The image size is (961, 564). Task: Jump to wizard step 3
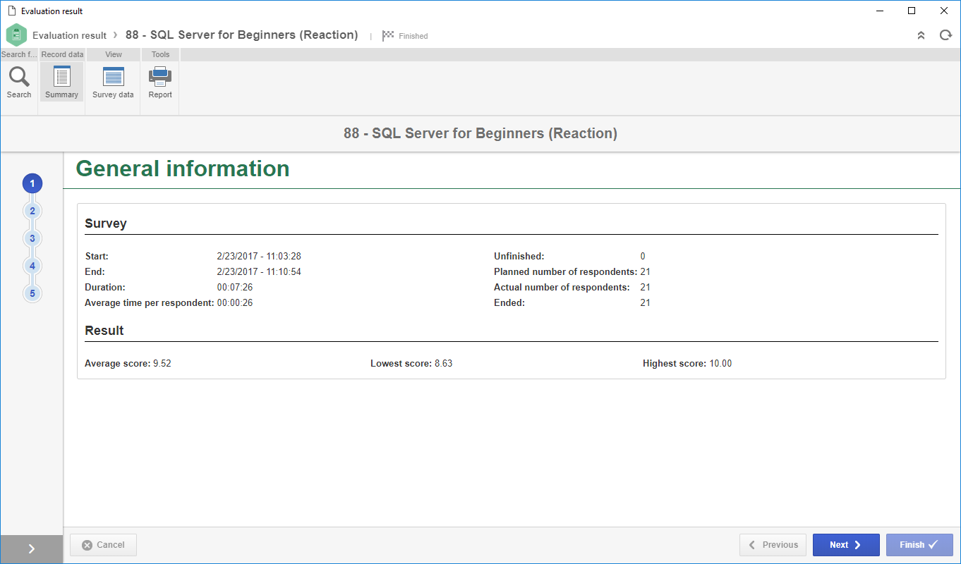coord(32,238)
